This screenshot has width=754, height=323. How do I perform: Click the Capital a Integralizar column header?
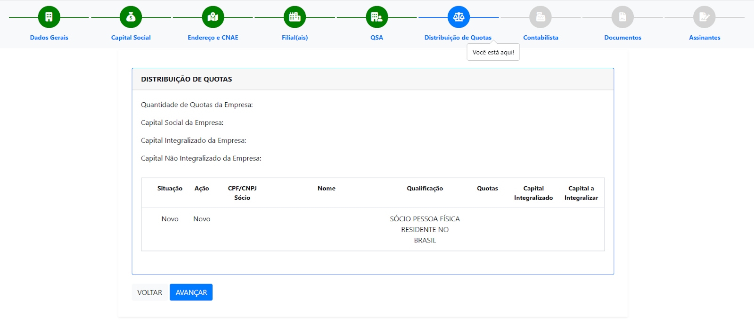click(x=581, y=193)
